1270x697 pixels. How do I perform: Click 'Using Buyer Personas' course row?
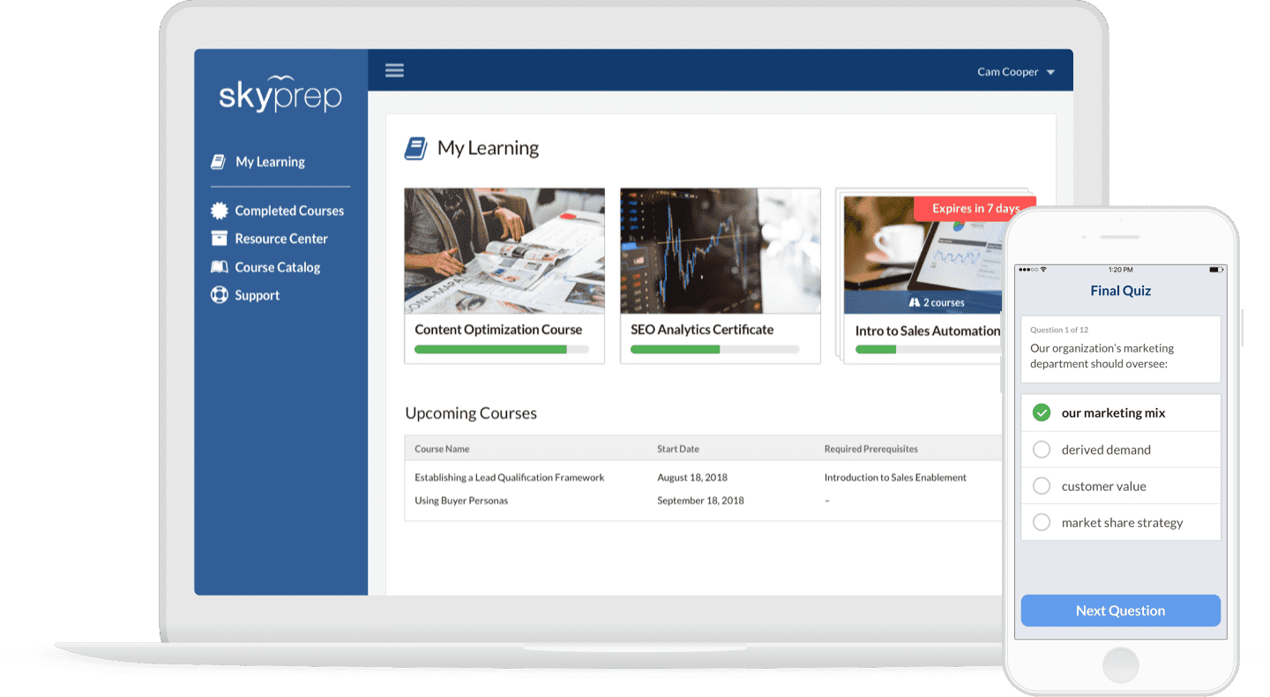[x=703, y=501]
